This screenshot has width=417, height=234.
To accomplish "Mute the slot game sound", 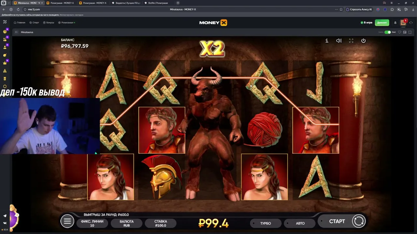I will (x=339, y=41).
